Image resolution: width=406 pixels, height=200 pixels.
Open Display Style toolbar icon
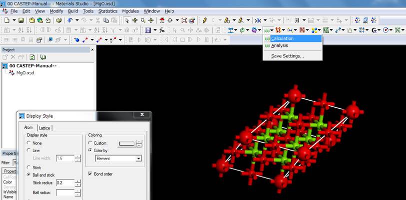tap(192, 20)
